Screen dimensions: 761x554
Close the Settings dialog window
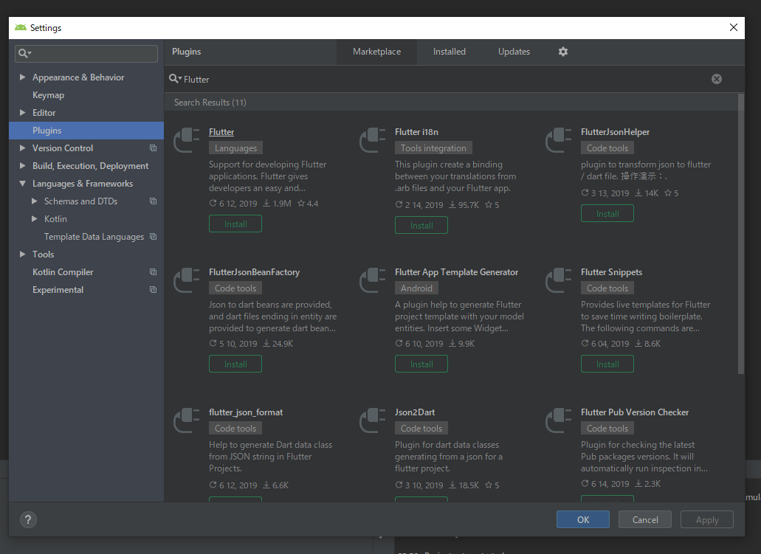[734, 27]
